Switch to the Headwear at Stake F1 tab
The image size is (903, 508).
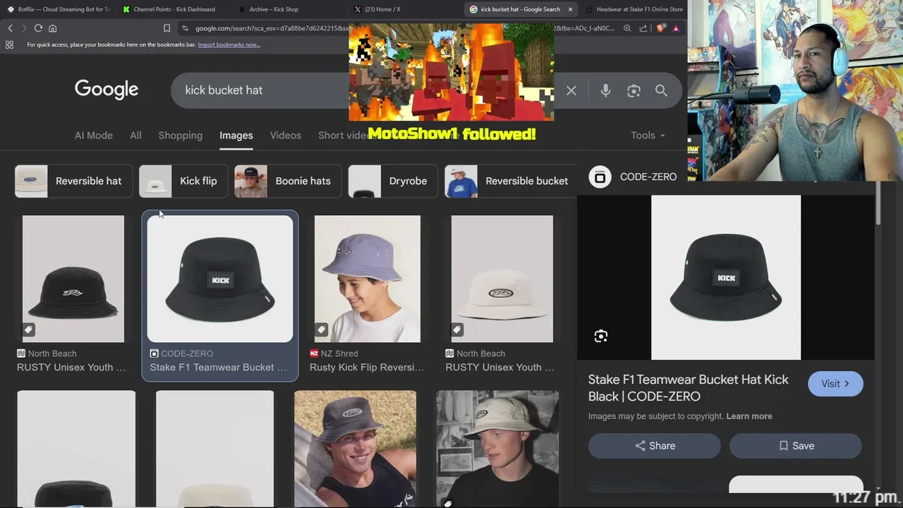(633, 9)
